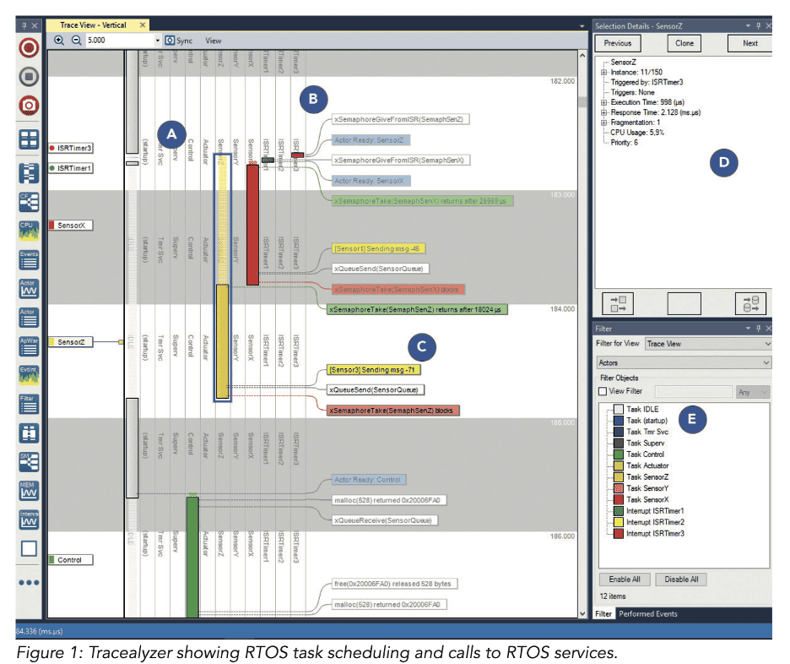Click the blank square icon in sidebar
The width and height of the screenshot is (790, 664).
(29, 548)
